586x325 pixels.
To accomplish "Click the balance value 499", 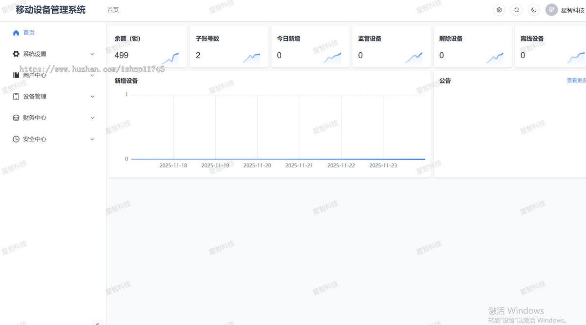I will [122, 55].
